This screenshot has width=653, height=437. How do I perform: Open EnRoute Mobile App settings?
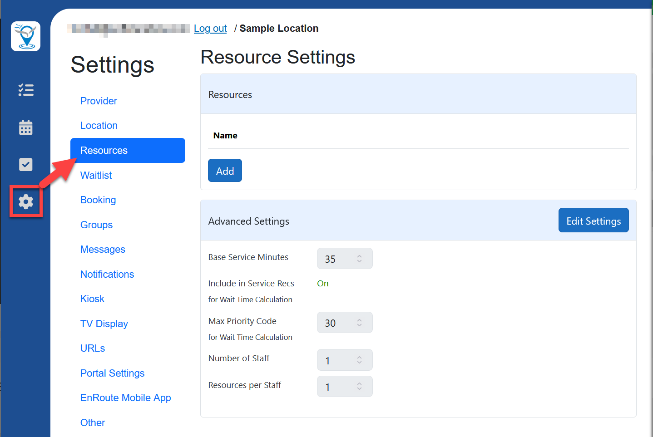pos(125,398)
